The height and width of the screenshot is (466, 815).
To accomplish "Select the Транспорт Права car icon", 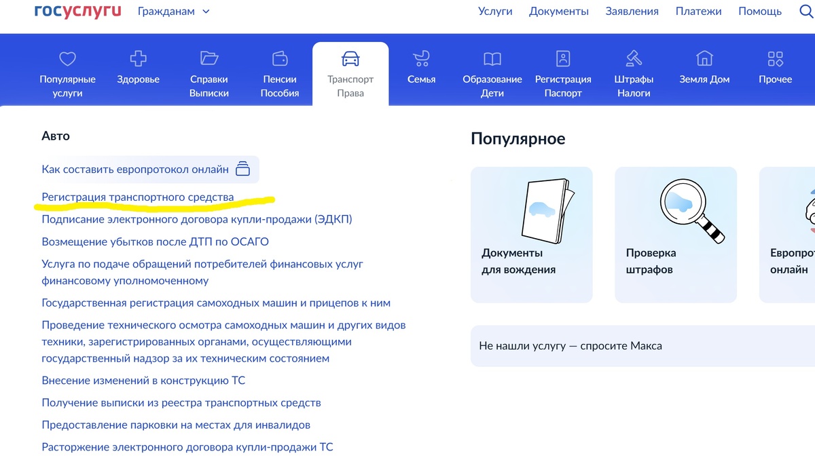I will tap(350, 58).
